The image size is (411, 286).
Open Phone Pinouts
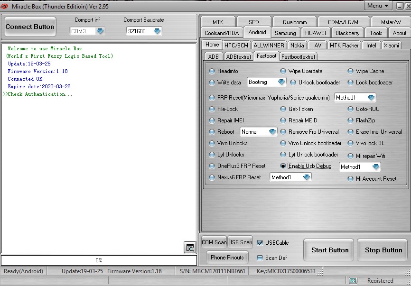(x=227, y=258)
